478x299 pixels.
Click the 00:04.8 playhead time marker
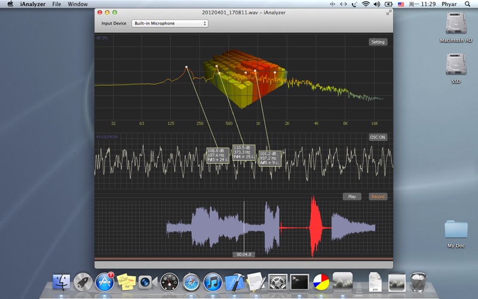coord(244,254)
